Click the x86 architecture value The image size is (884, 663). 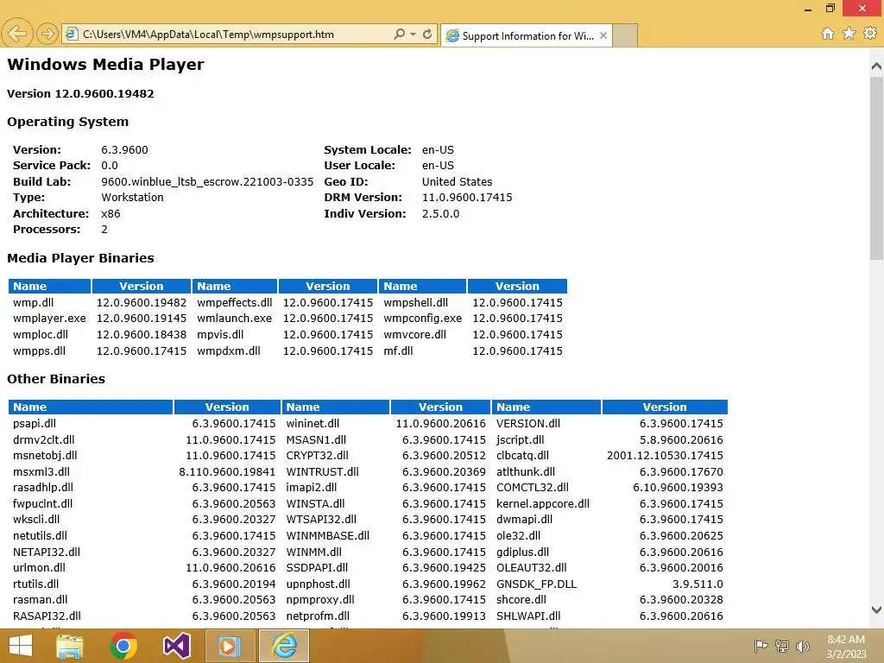click(110, 214)
